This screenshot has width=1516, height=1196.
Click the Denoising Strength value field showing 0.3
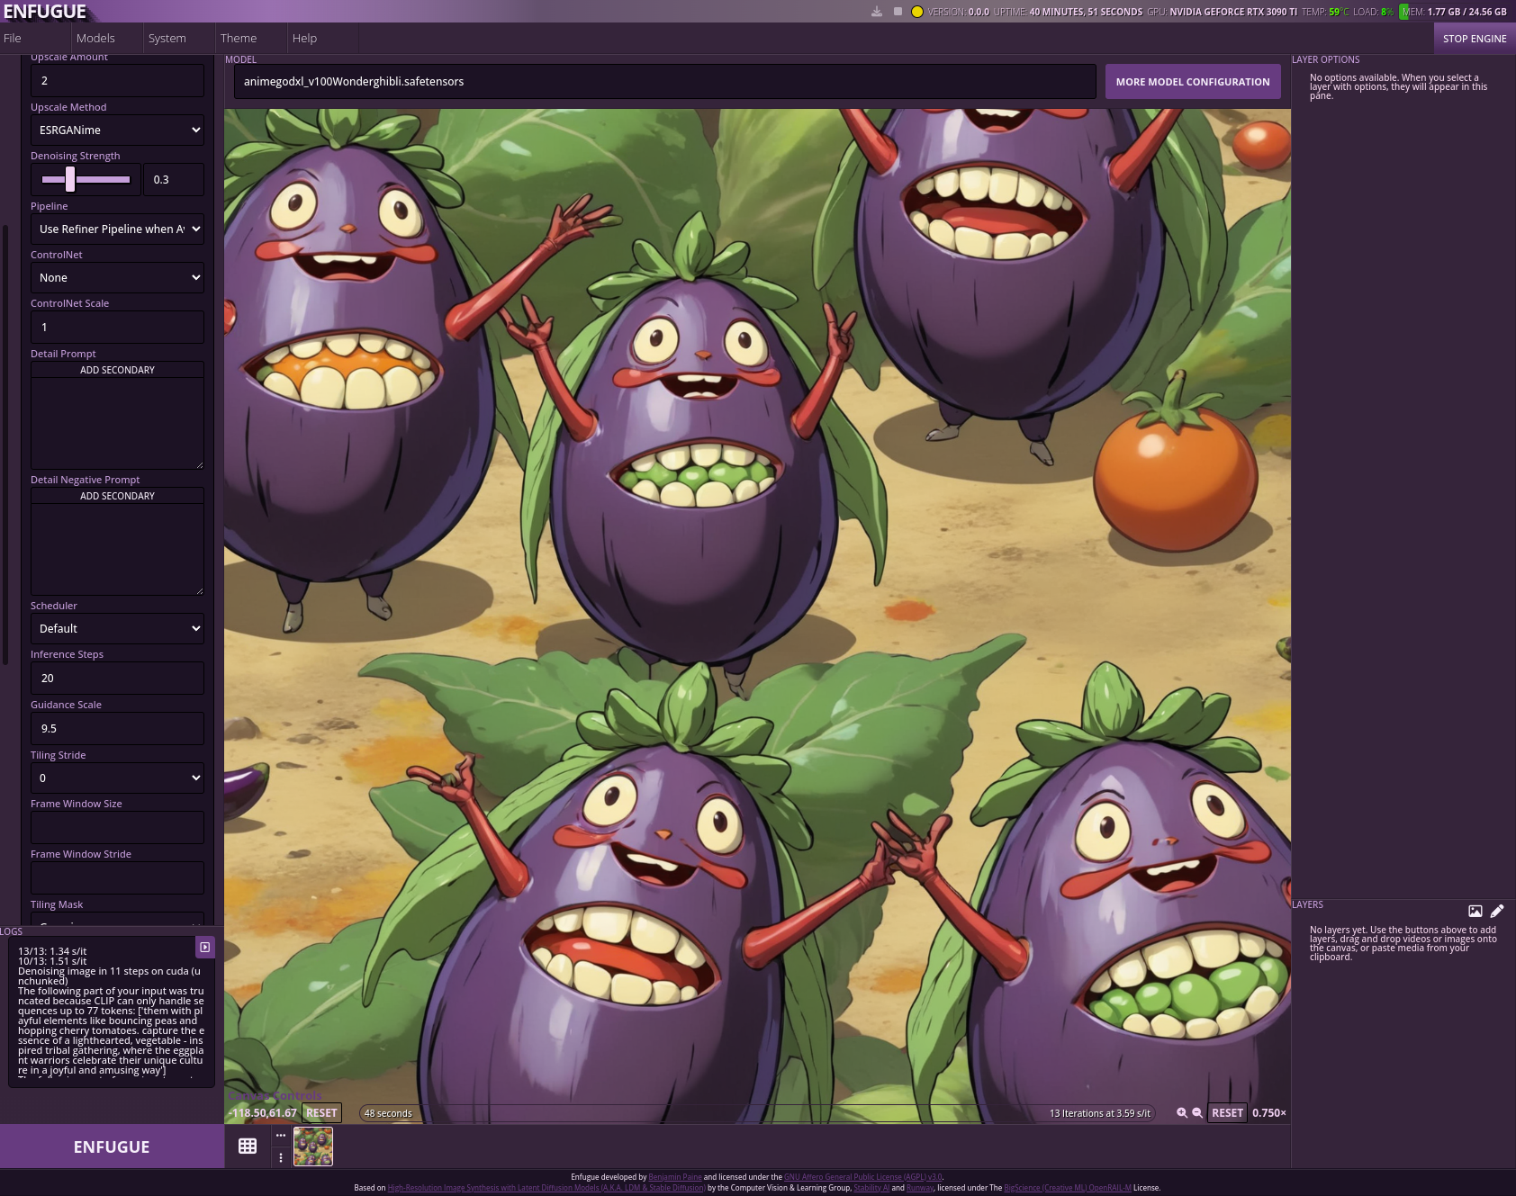(174, 179)
